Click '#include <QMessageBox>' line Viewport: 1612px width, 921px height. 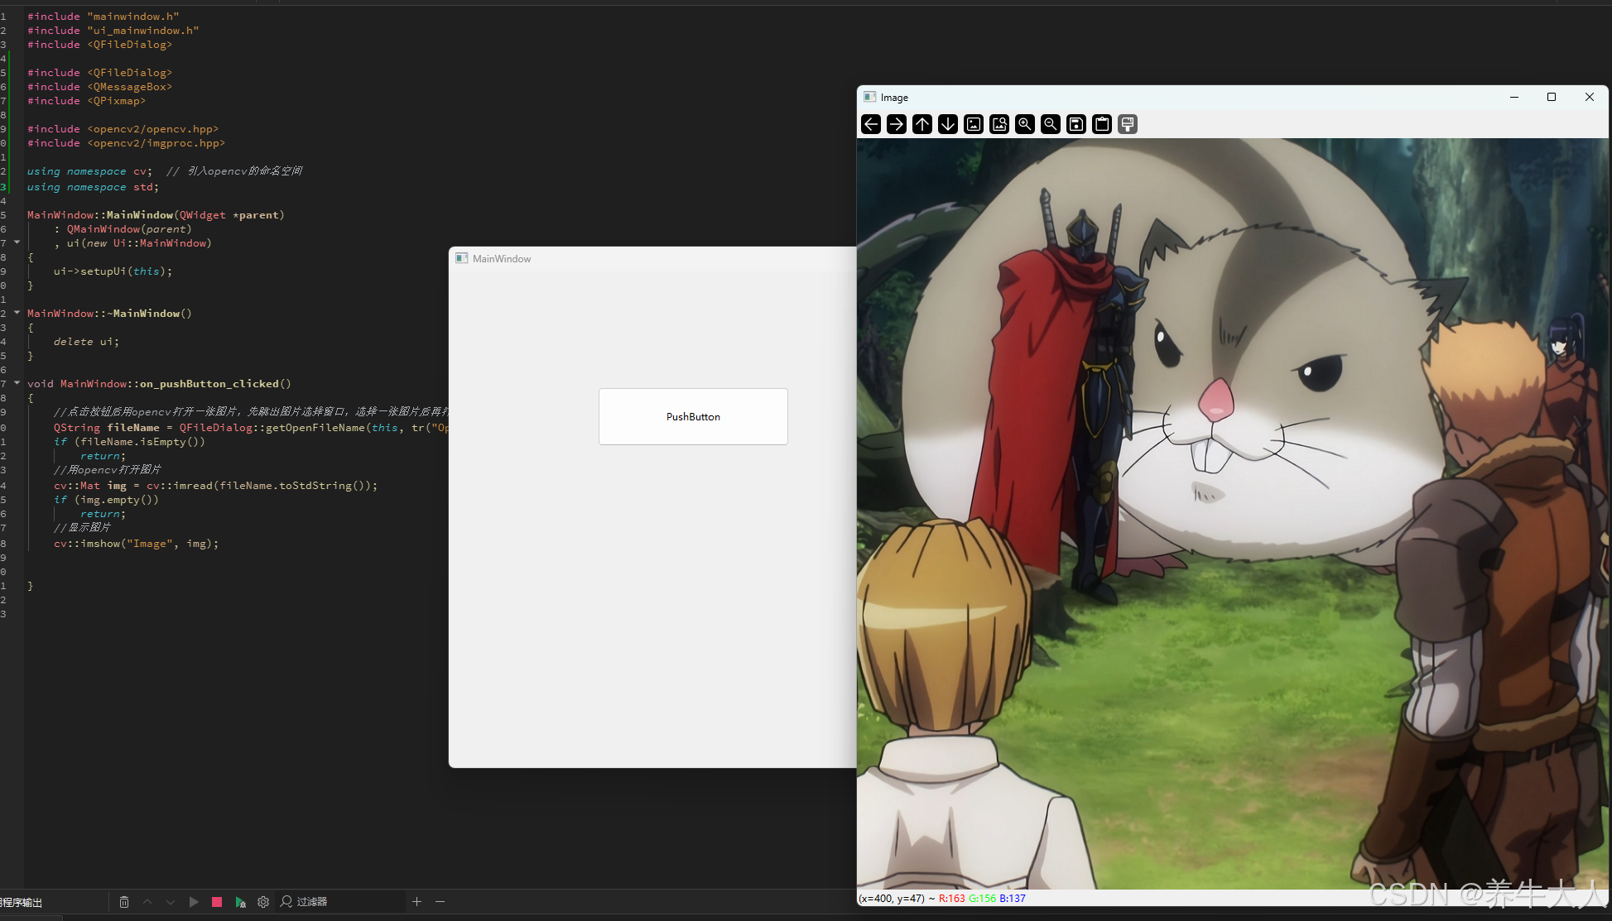(x=99, y=87)
